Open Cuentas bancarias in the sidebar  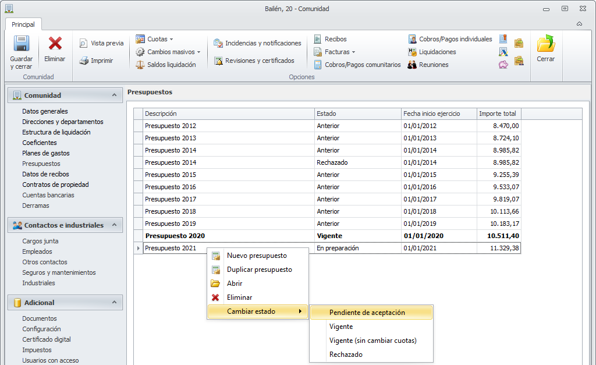(48, 195)
